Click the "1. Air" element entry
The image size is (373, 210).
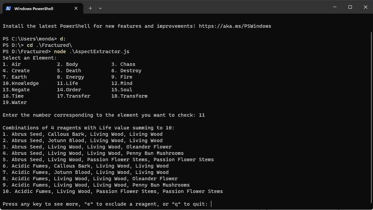tap(12, 64)
